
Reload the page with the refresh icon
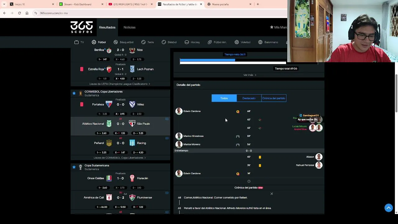pyautogui.click(x=19, y=13)
